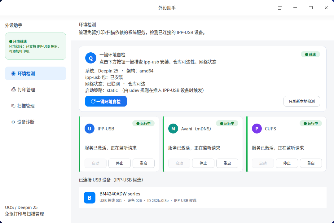Click the IPP-USB service U icon
The width and height of the screenshot is (334, 223).
(90, 129)
